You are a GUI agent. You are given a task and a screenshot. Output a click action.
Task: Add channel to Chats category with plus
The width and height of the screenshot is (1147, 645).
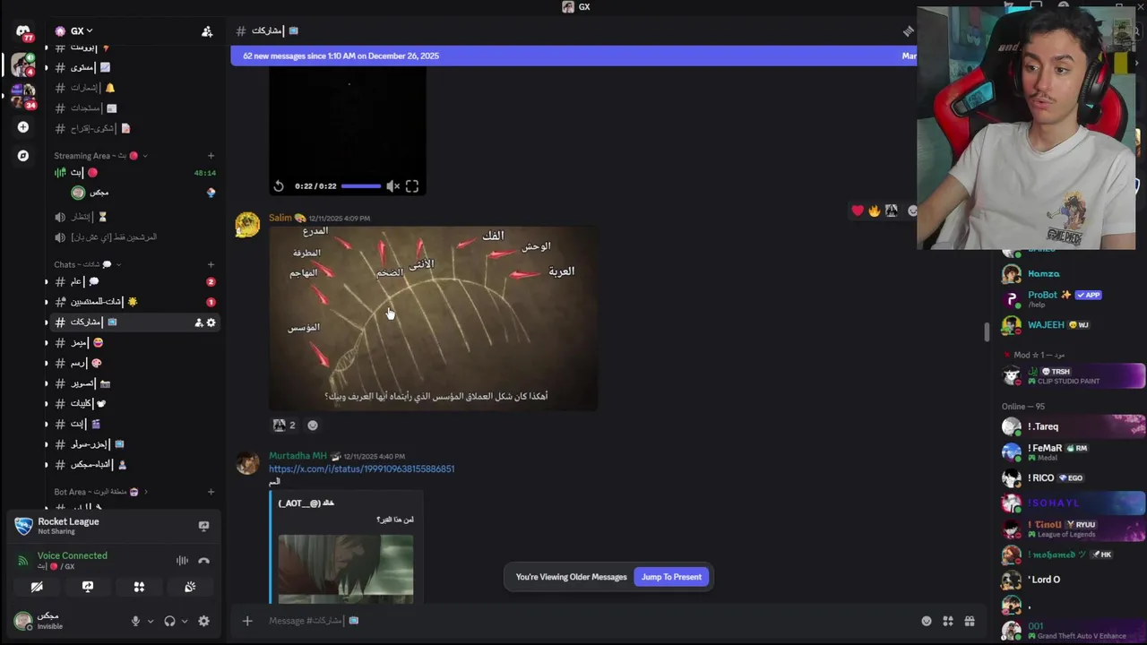tap(211, 264)
